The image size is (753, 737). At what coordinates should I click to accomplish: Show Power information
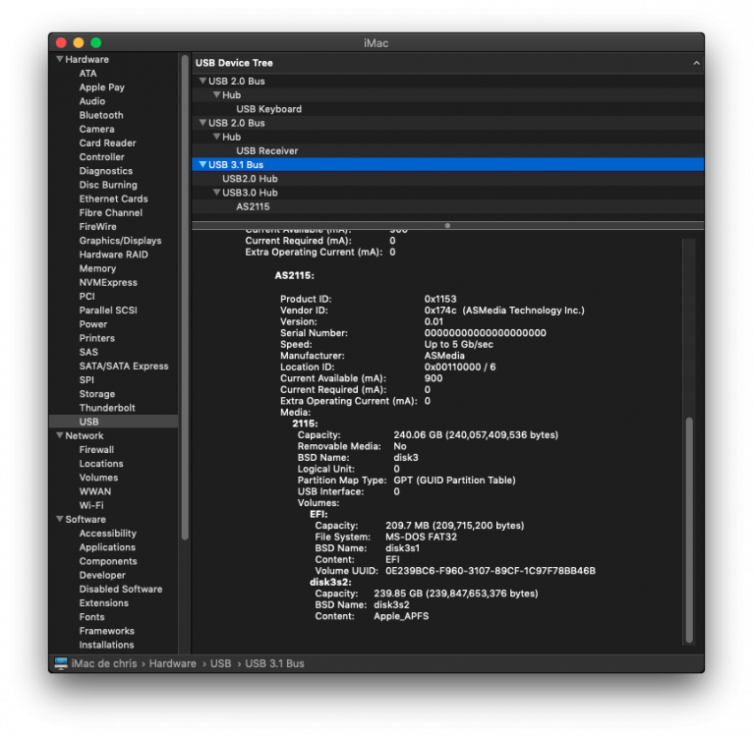93,324
